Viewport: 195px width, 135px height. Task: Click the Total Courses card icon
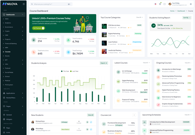point(34,40)
